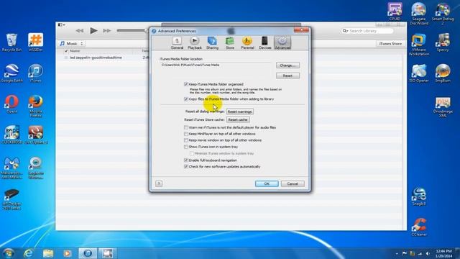This screenshot has height=259, width=460.
Task: Click the iTunes fast-forward button
Action: click(x=107, y=30)
